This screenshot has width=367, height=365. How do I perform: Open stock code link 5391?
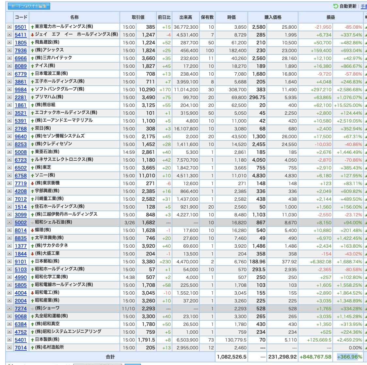[21, 121]
